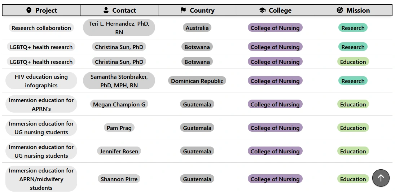Click the Dominican Republic country tag

pyautogui.click(x=197, y=81)
